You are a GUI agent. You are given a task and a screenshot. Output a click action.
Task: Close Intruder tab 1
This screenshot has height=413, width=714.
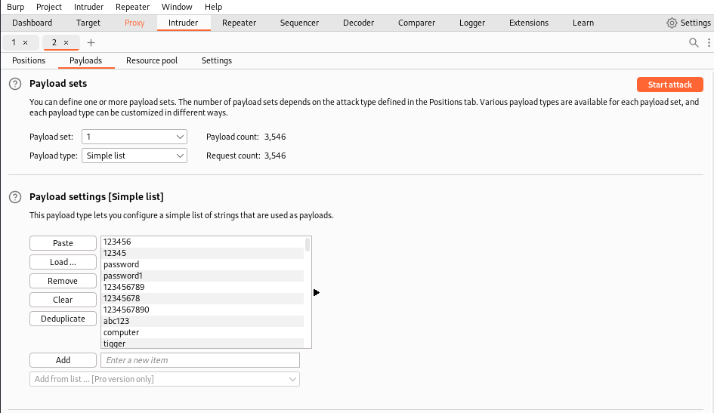point(26,43)
